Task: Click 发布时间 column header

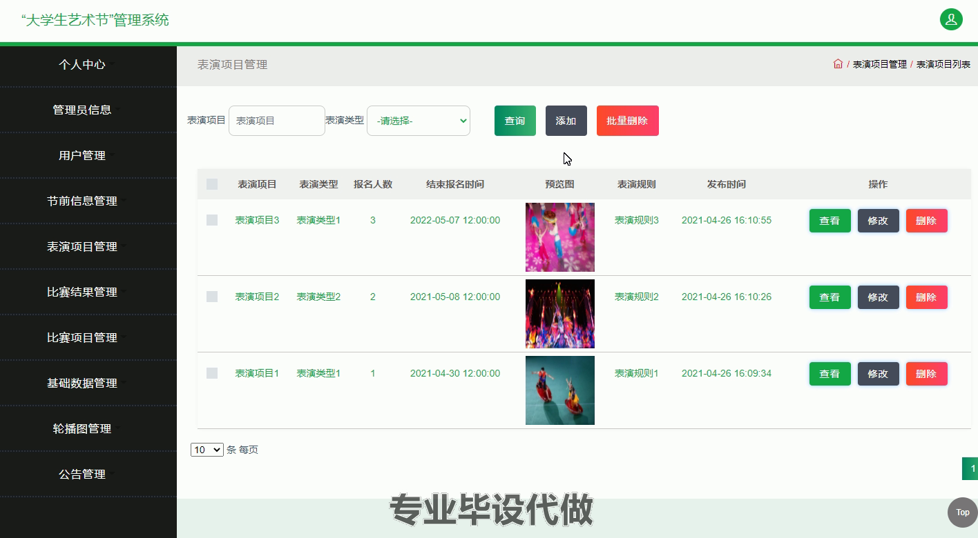Action: (x=727, y=184)
